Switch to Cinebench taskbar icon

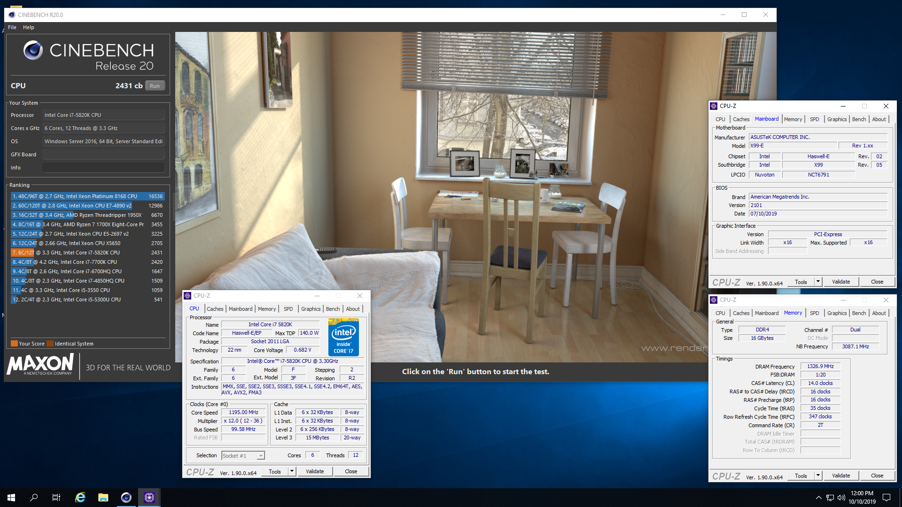[x=126, y=497]
